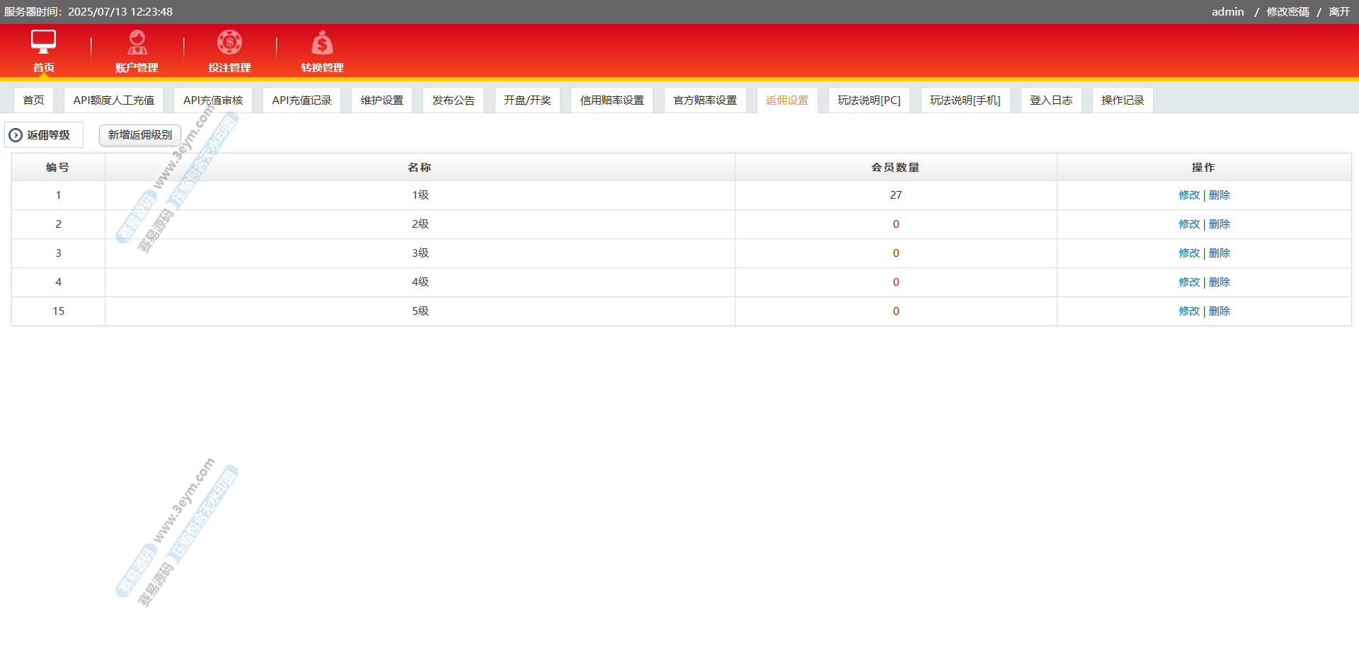This screenshot has height=653, width=1359.
Task: Open 玩法说明[PC] tab
Action: point(868,100)
